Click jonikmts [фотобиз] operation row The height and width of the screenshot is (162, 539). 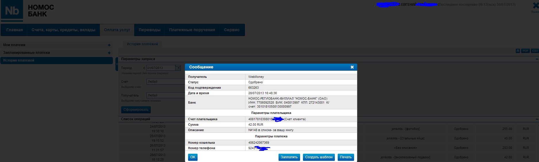point(405,129)
